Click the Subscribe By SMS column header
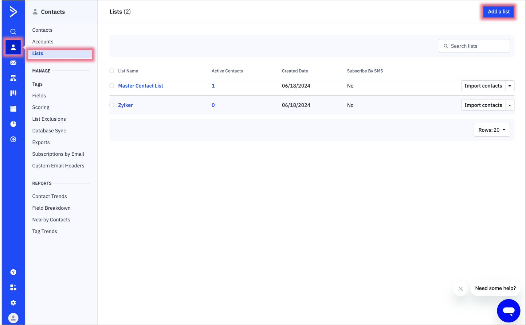The width and height of the screenshot is (526, 325). (365, 71)
